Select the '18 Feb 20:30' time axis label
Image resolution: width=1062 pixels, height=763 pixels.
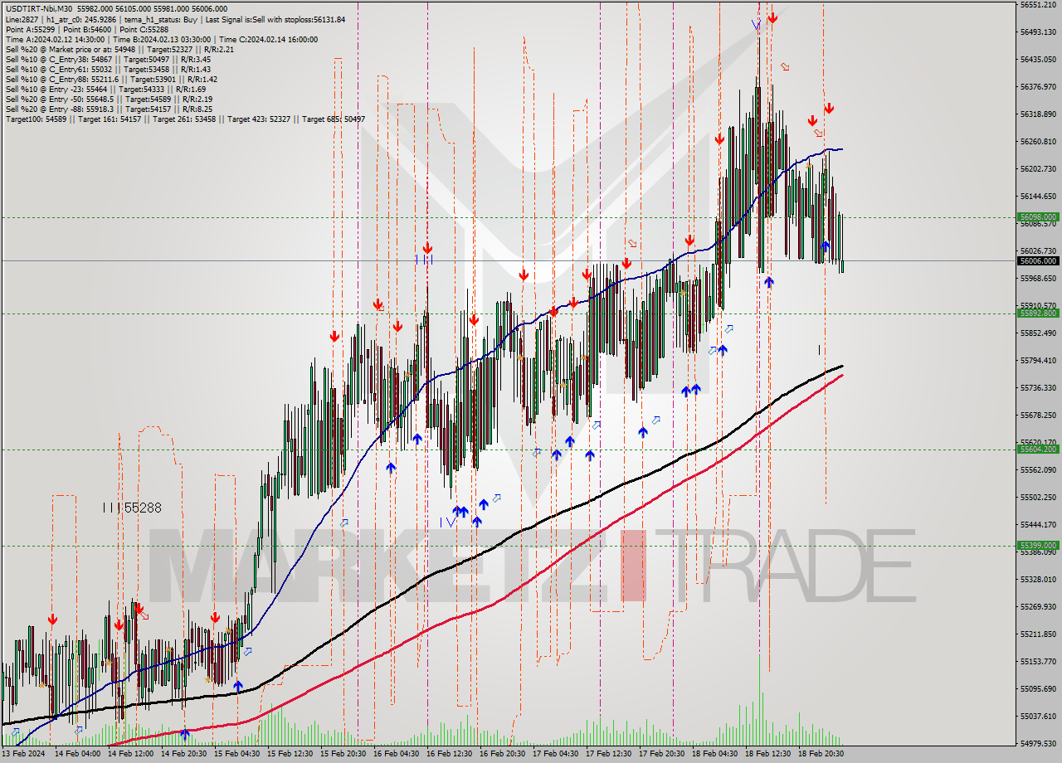821,754
